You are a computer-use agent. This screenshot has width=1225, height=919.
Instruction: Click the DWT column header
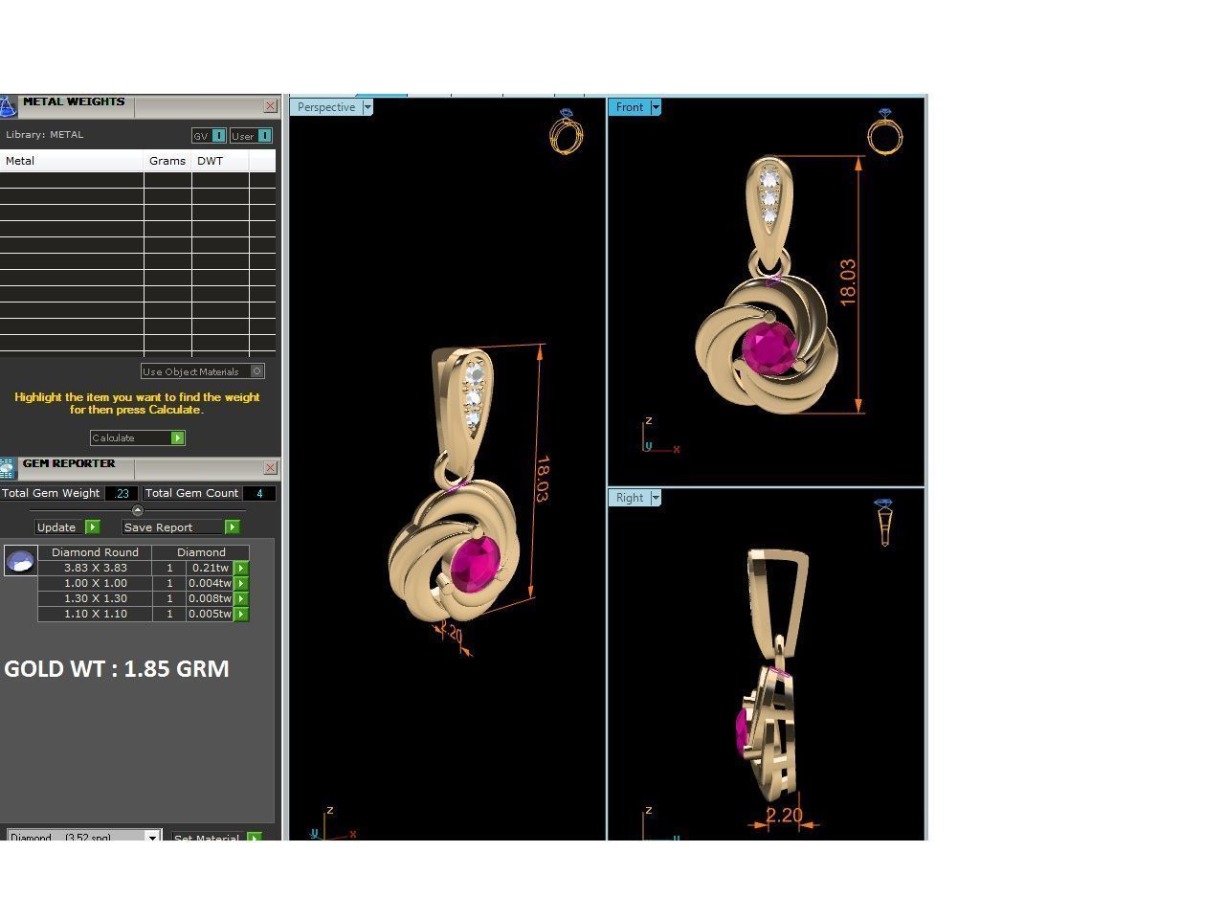(x=220, y=161)
